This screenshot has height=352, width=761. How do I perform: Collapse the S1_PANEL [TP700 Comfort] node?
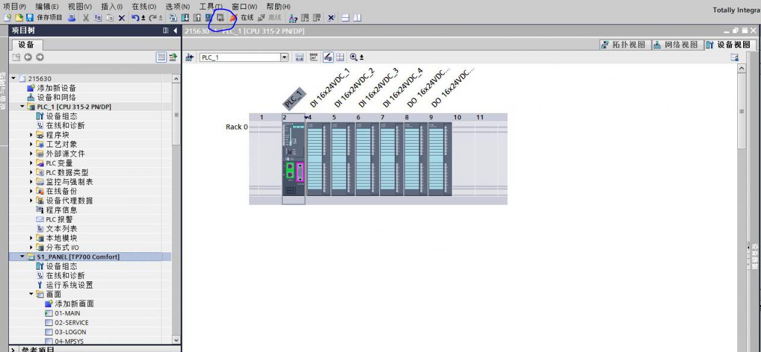23,257
